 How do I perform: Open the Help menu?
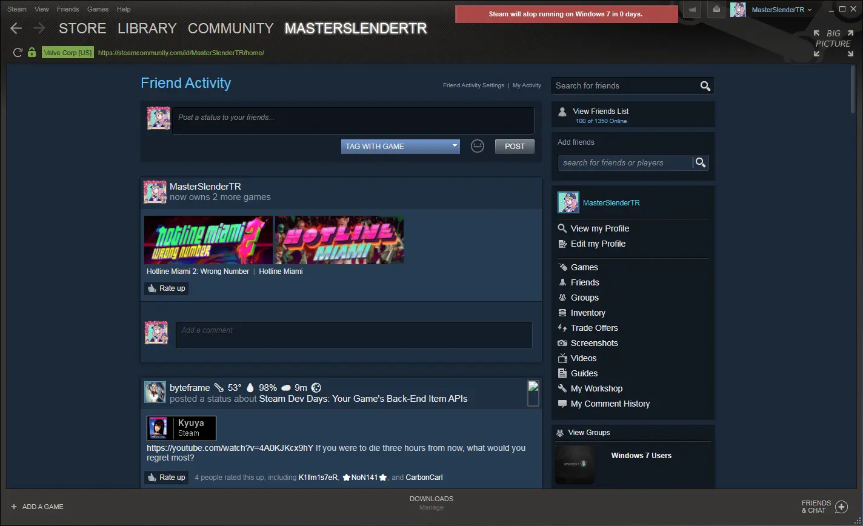[x=124, y=9]
